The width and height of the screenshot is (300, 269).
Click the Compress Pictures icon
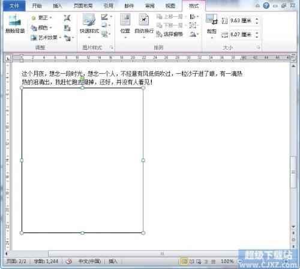pyautogui.click(x=67, y=18)
